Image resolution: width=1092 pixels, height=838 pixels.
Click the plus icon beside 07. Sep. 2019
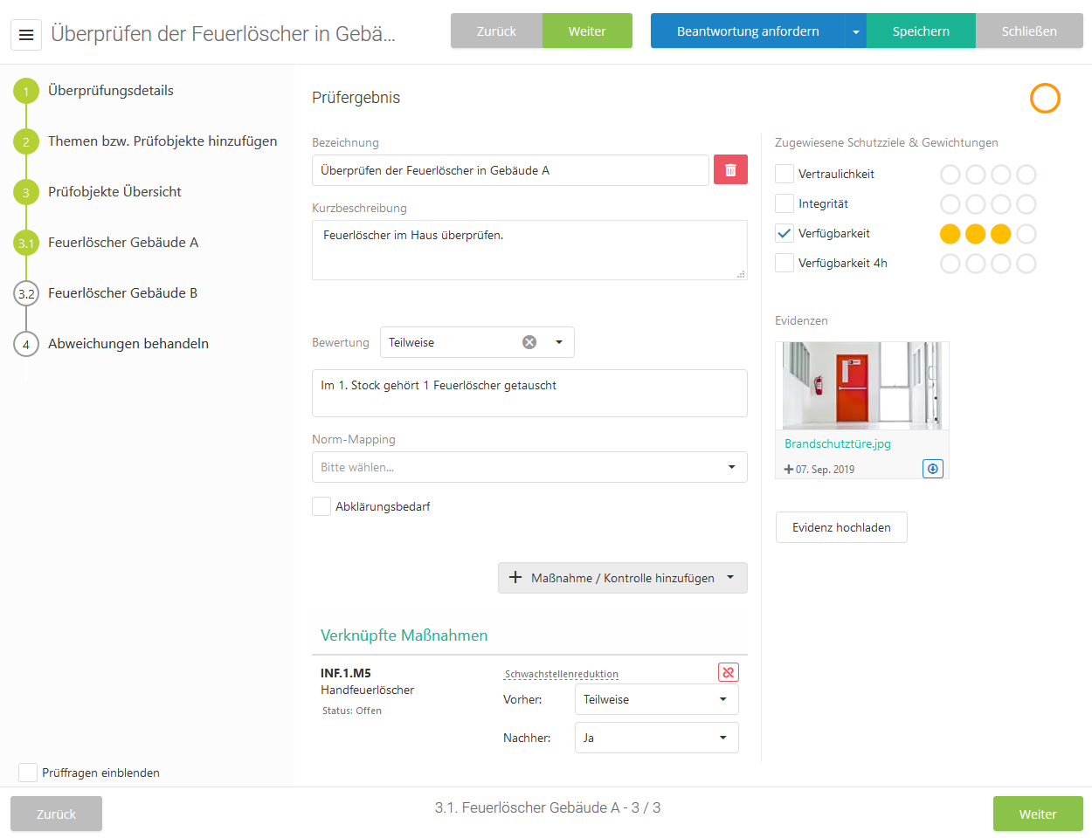coord(789,470)
